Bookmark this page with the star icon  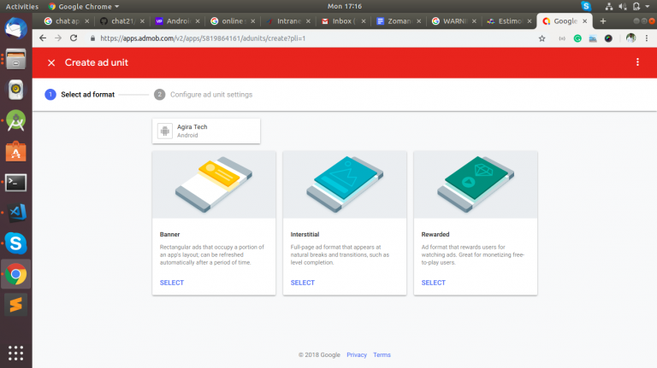click(542, 38)
